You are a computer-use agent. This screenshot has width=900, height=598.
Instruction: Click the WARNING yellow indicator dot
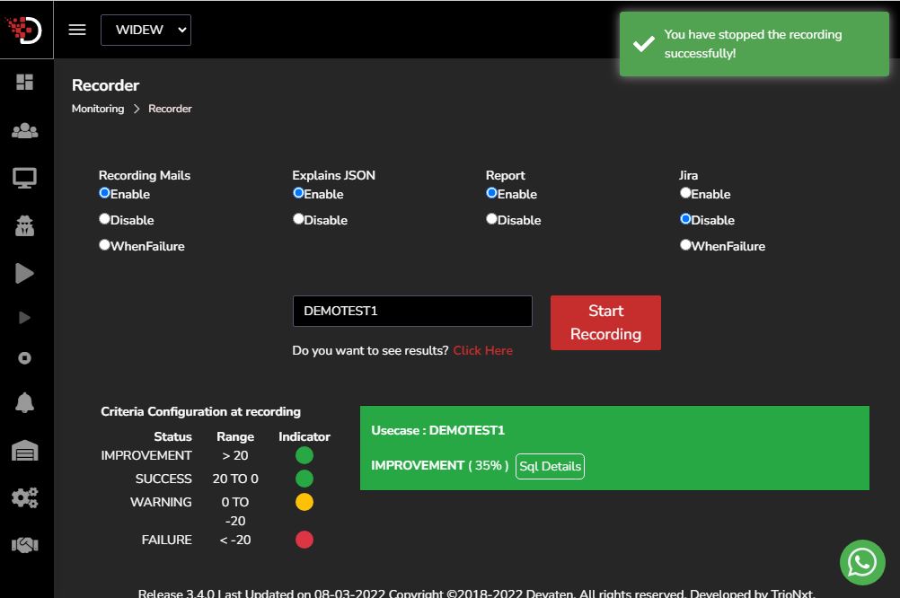tap(304, 502)
